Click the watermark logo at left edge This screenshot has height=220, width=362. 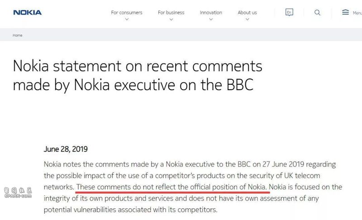[x=18, y=193]
